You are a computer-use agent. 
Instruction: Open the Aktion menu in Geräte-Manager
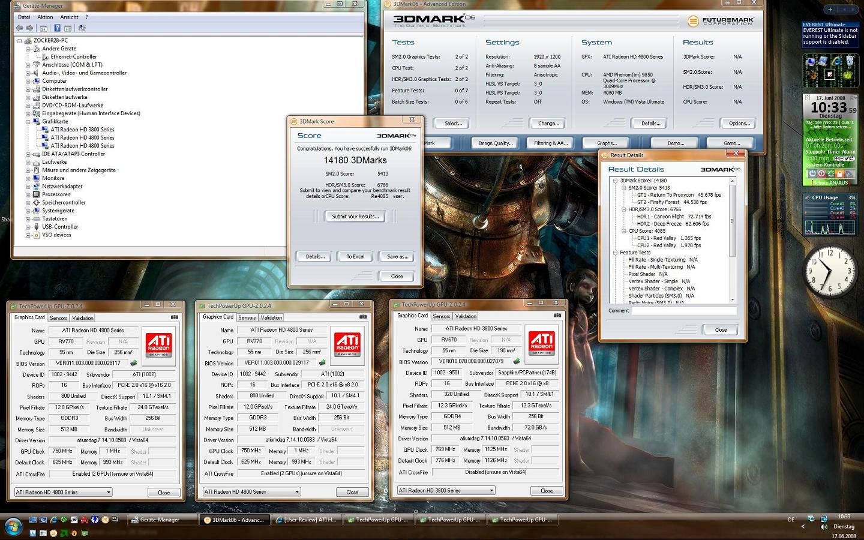pos(45,17)
